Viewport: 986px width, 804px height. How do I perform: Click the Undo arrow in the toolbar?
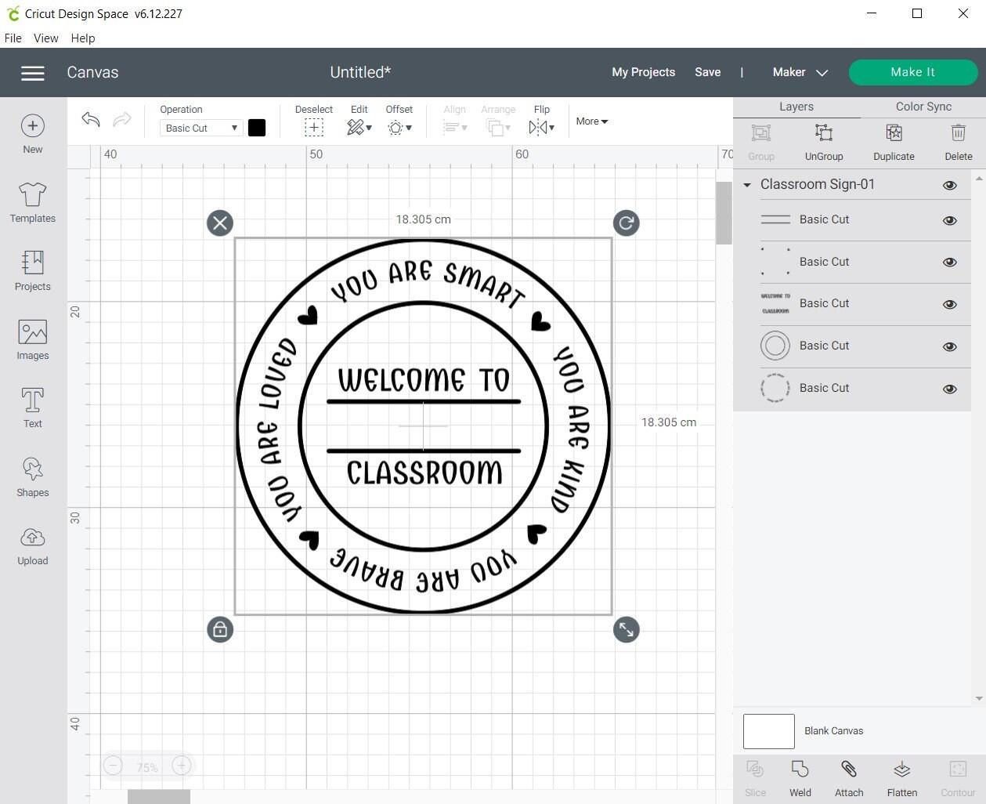(90, 119)
